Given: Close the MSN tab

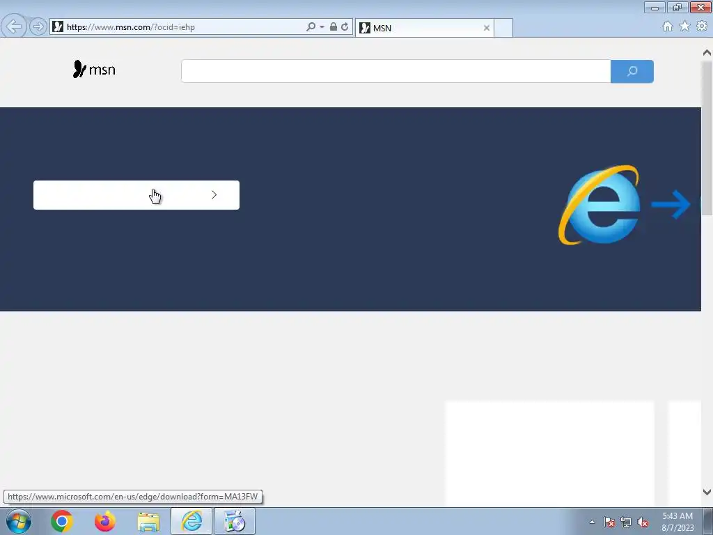Looking at the screenshot, I should (x=487, y=28).
